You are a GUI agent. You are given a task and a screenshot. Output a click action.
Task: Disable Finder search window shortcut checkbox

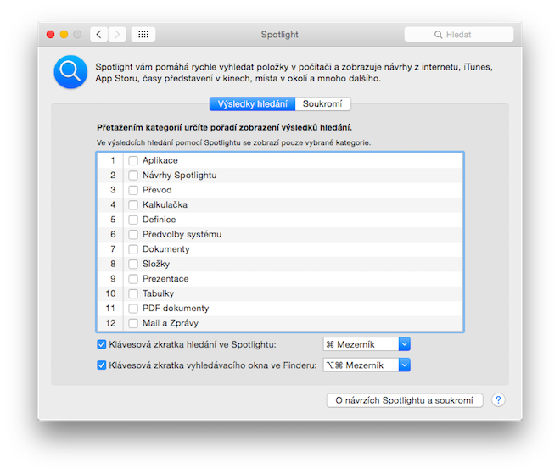coord(102,365)
